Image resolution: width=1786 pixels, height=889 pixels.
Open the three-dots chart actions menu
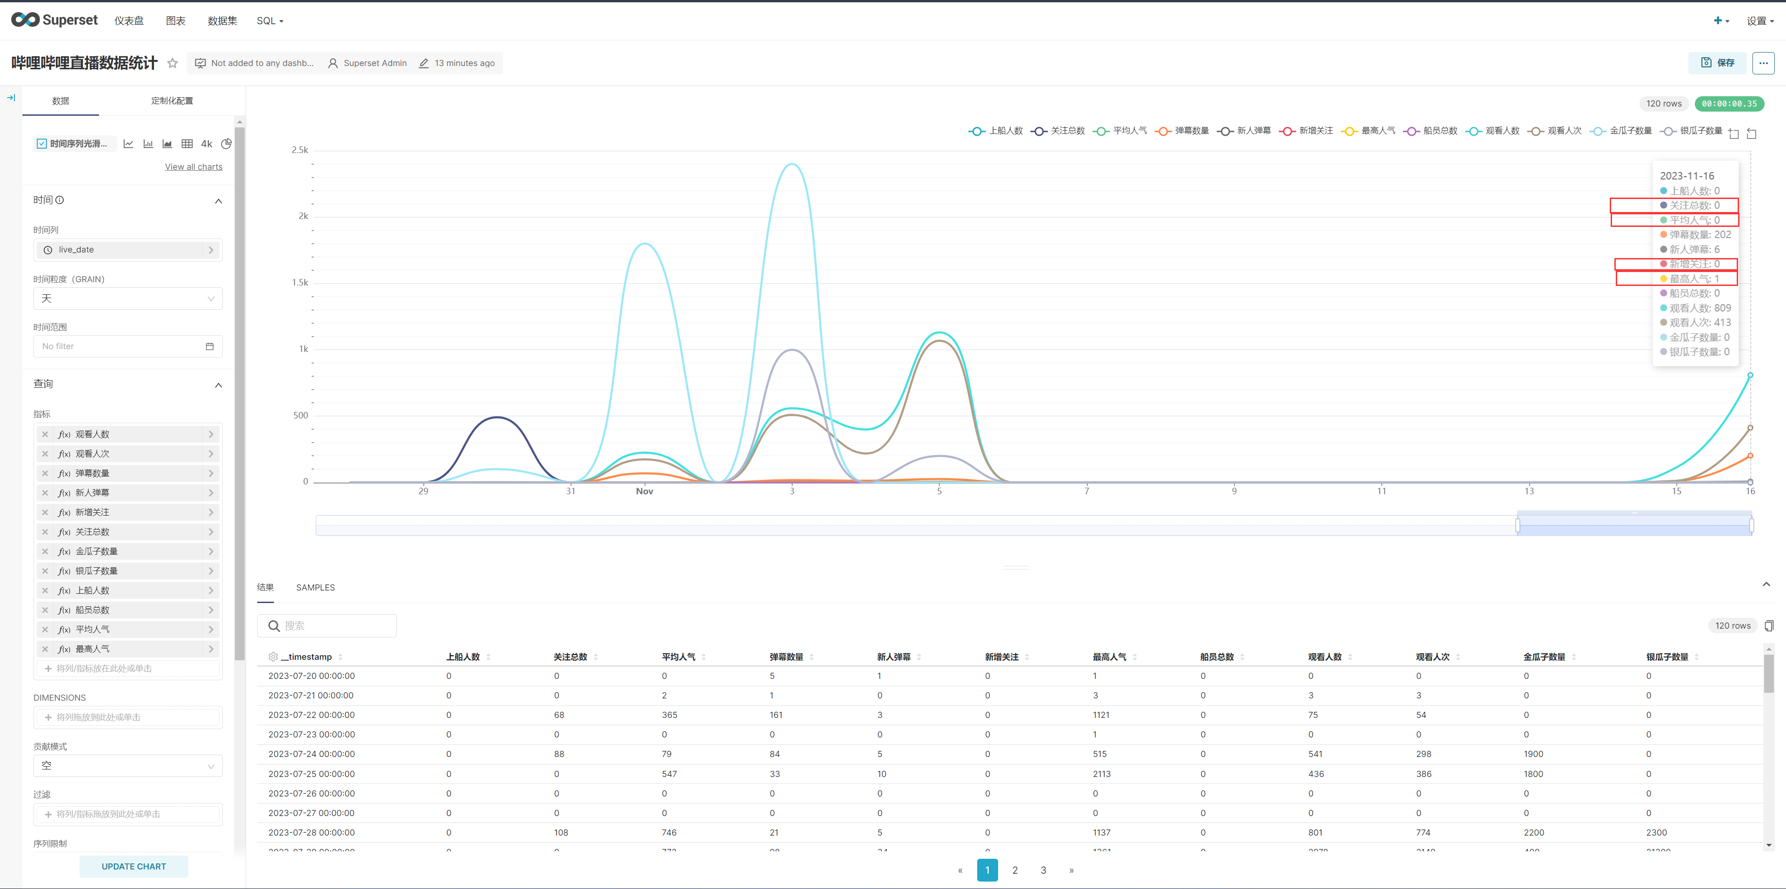[1763, 63]
